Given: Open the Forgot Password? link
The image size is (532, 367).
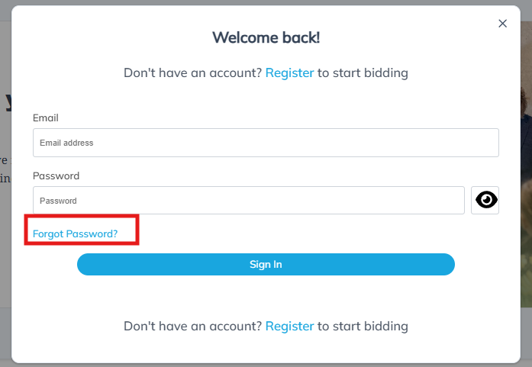Looking at the screenshot, I should (75, 233).
